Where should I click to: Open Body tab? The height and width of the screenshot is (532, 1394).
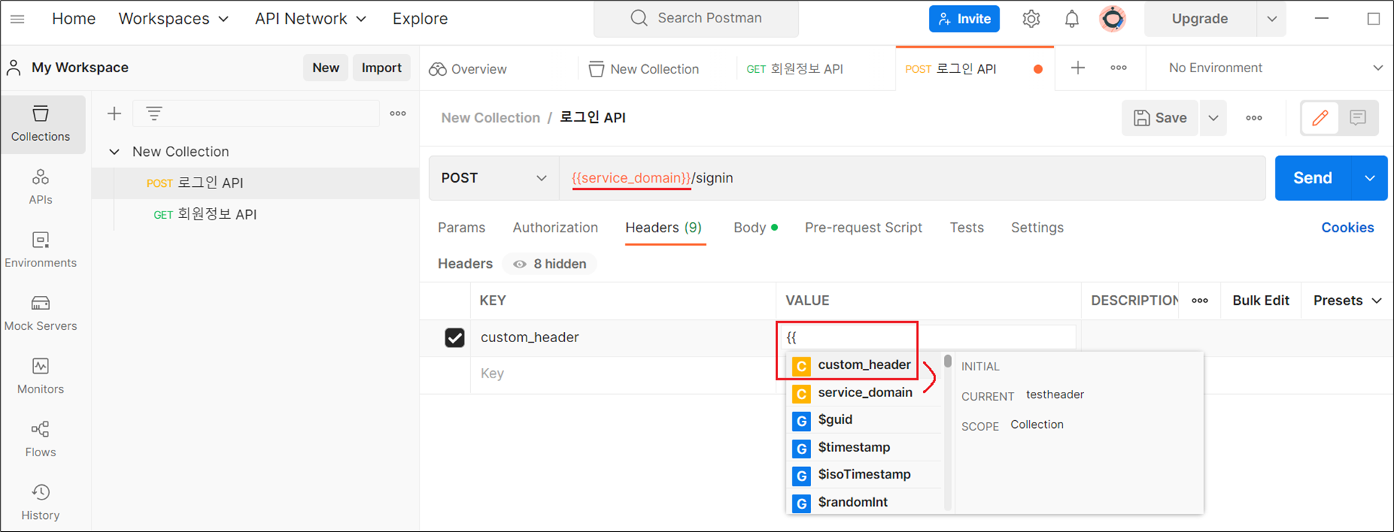point(756,227)
